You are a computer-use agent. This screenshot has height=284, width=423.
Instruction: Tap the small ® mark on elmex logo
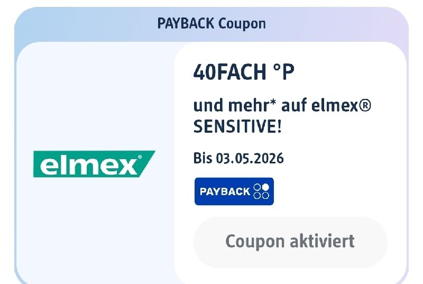point(140,157)
